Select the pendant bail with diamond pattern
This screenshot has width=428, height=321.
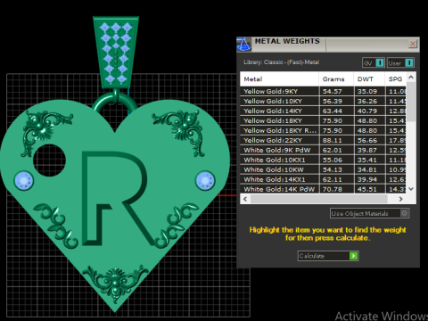click(x=116, y=53)
